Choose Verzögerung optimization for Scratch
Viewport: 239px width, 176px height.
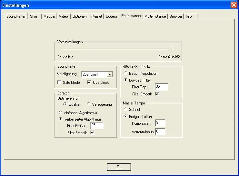(89, 104)
